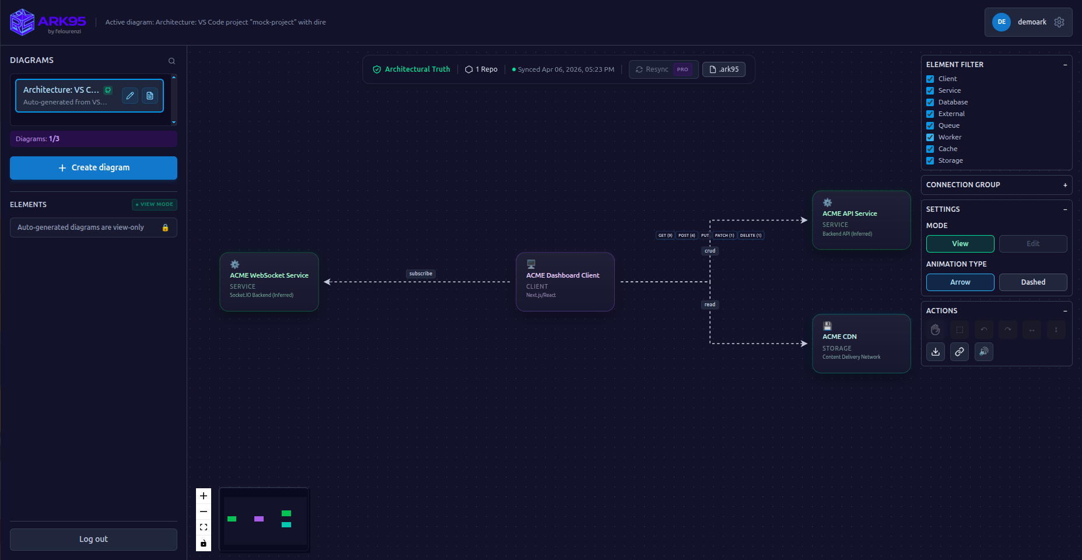Viewport: 1082px width, 560px height.
Task: Click the broadcast animation icon in Actions
Action: (x=983, y=352)
